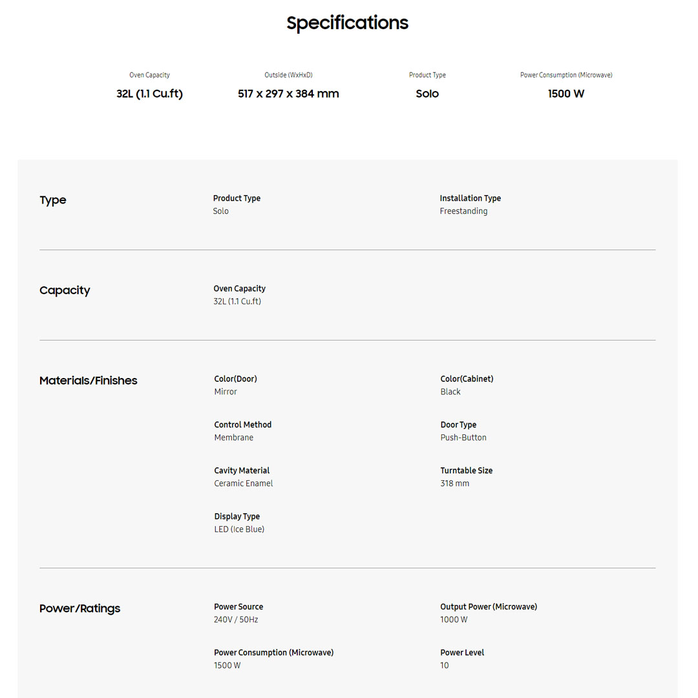Click the 318 mm turntable value
This screenshot has width=698, height=698.
(455, 483)
